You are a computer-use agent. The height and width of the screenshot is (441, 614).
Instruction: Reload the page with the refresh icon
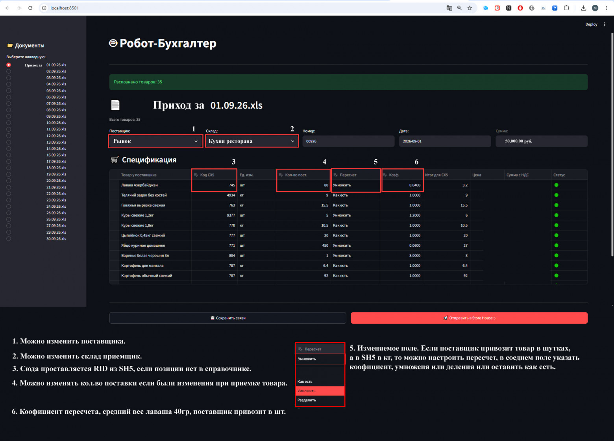30,8
